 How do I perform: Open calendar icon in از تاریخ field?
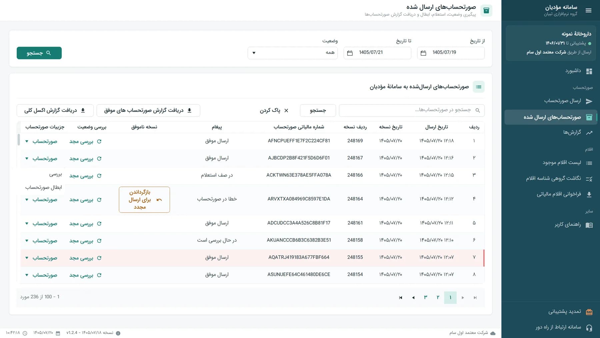(x=423, y=53)
